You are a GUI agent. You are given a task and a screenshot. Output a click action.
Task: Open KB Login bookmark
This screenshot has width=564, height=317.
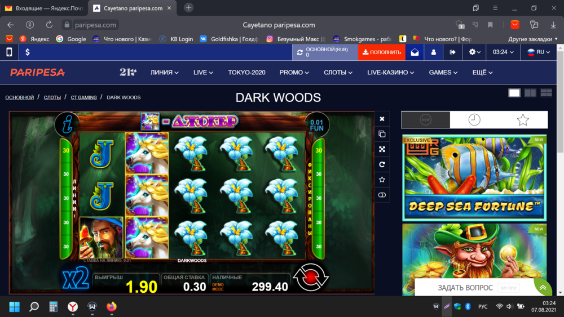click(176, 39)
